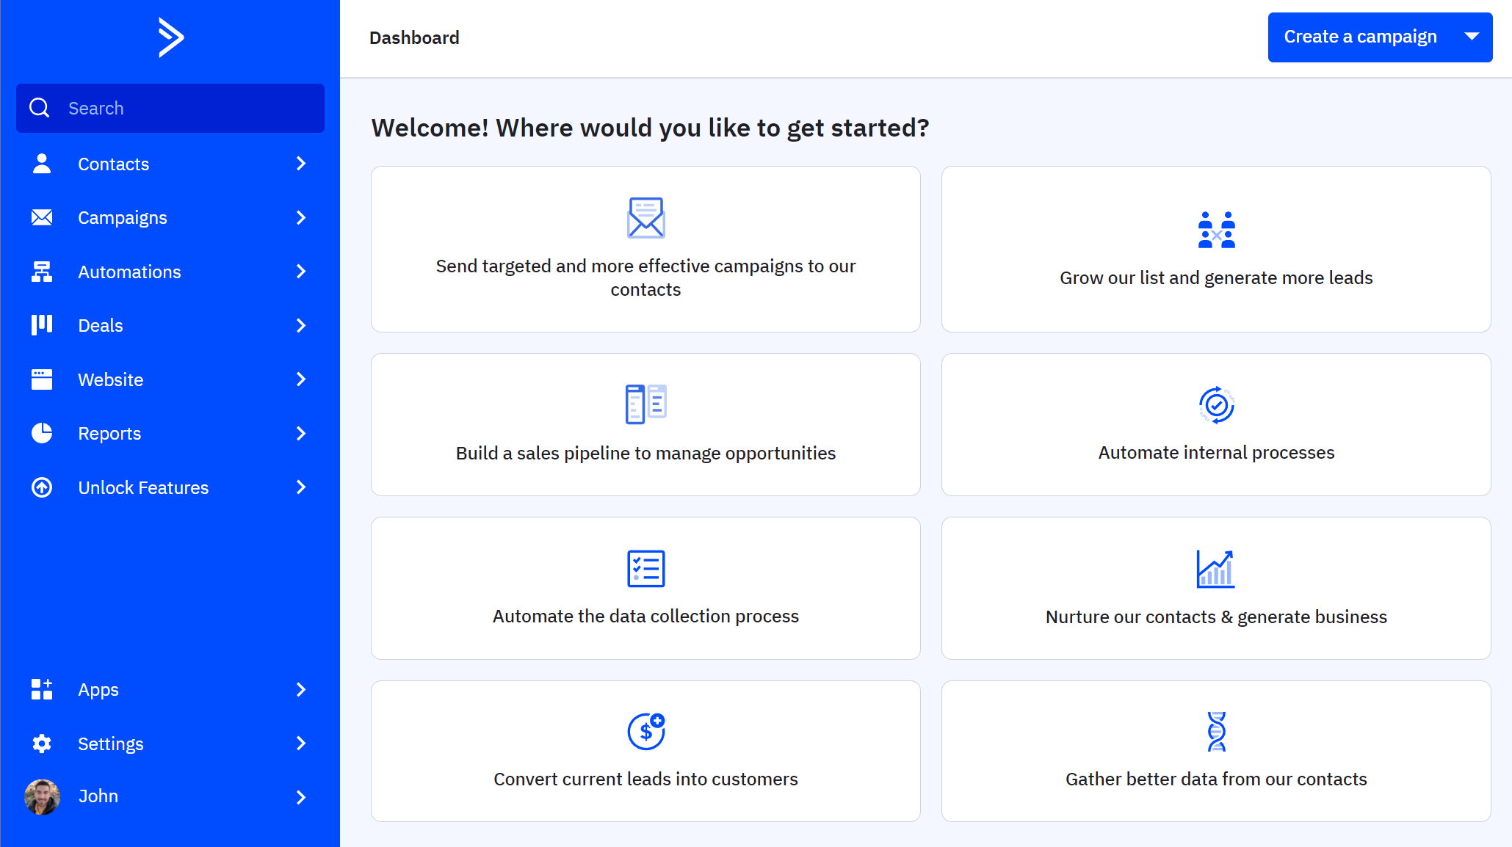
Task: Click Nurture contacts generate business card
Action: tap(1216, 589)
